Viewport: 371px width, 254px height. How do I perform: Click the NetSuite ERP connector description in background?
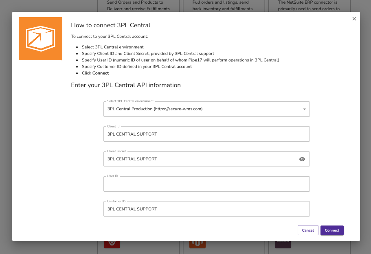pyautogui.click(x=309, y=6)
